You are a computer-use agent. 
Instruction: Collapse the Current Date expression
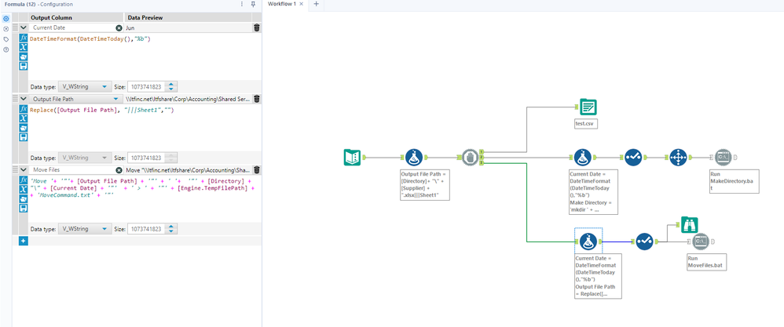tap(23, 28)
